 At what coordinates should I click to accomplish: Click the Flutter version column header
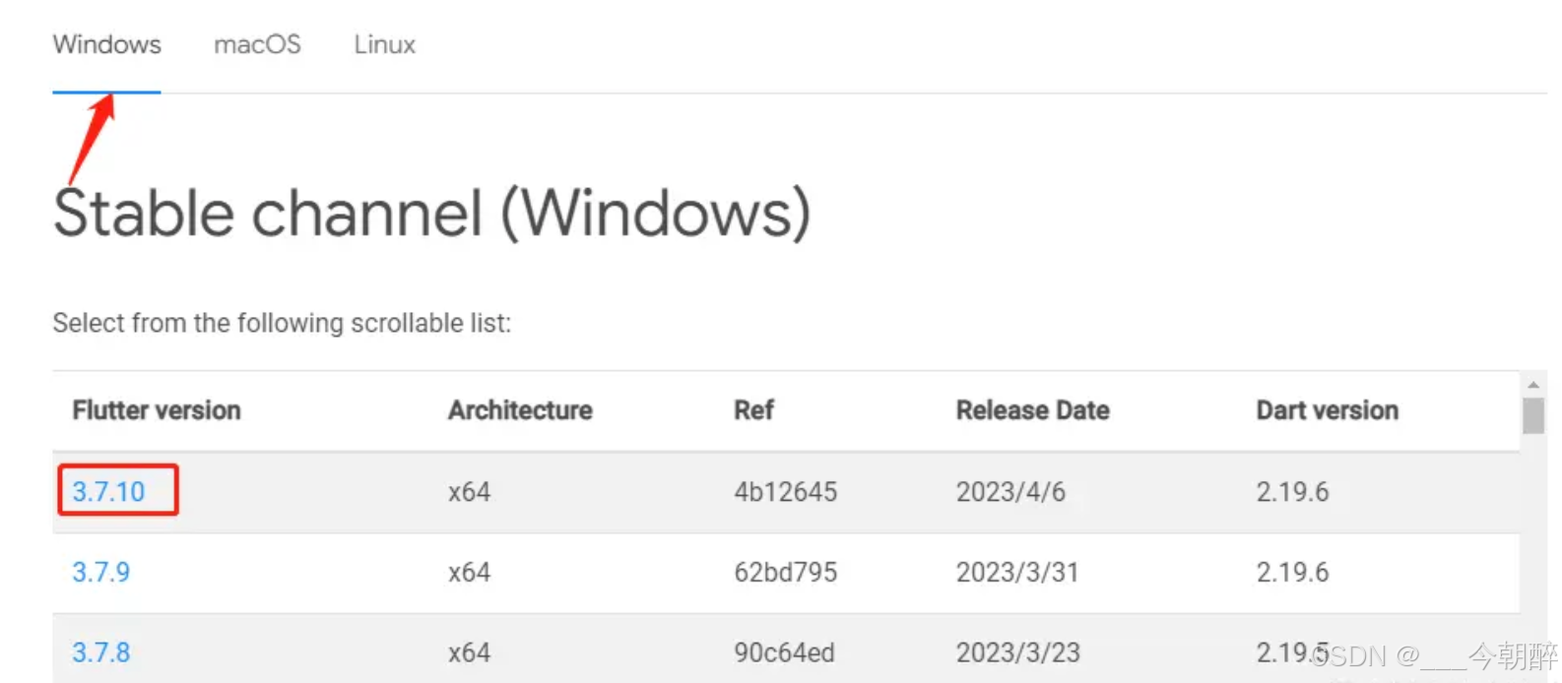click(x=157, y=410)
